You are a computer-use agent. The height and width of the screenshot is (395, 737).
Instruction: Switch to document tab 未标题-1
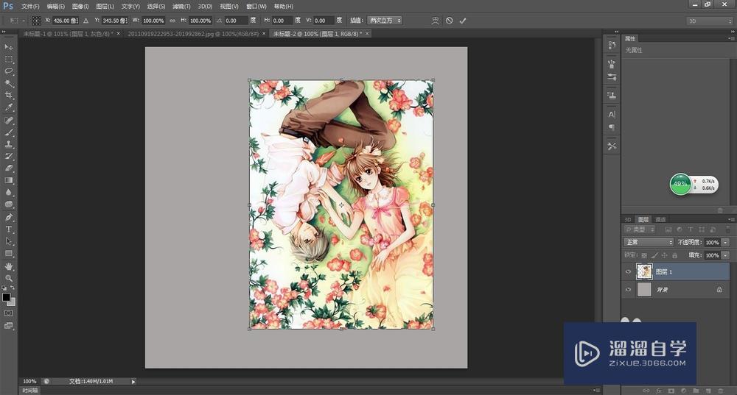68,34
